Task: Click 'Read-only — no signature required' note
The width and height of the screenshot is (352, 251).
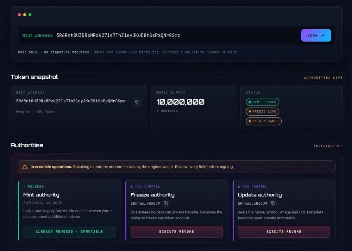Action: 55,52
